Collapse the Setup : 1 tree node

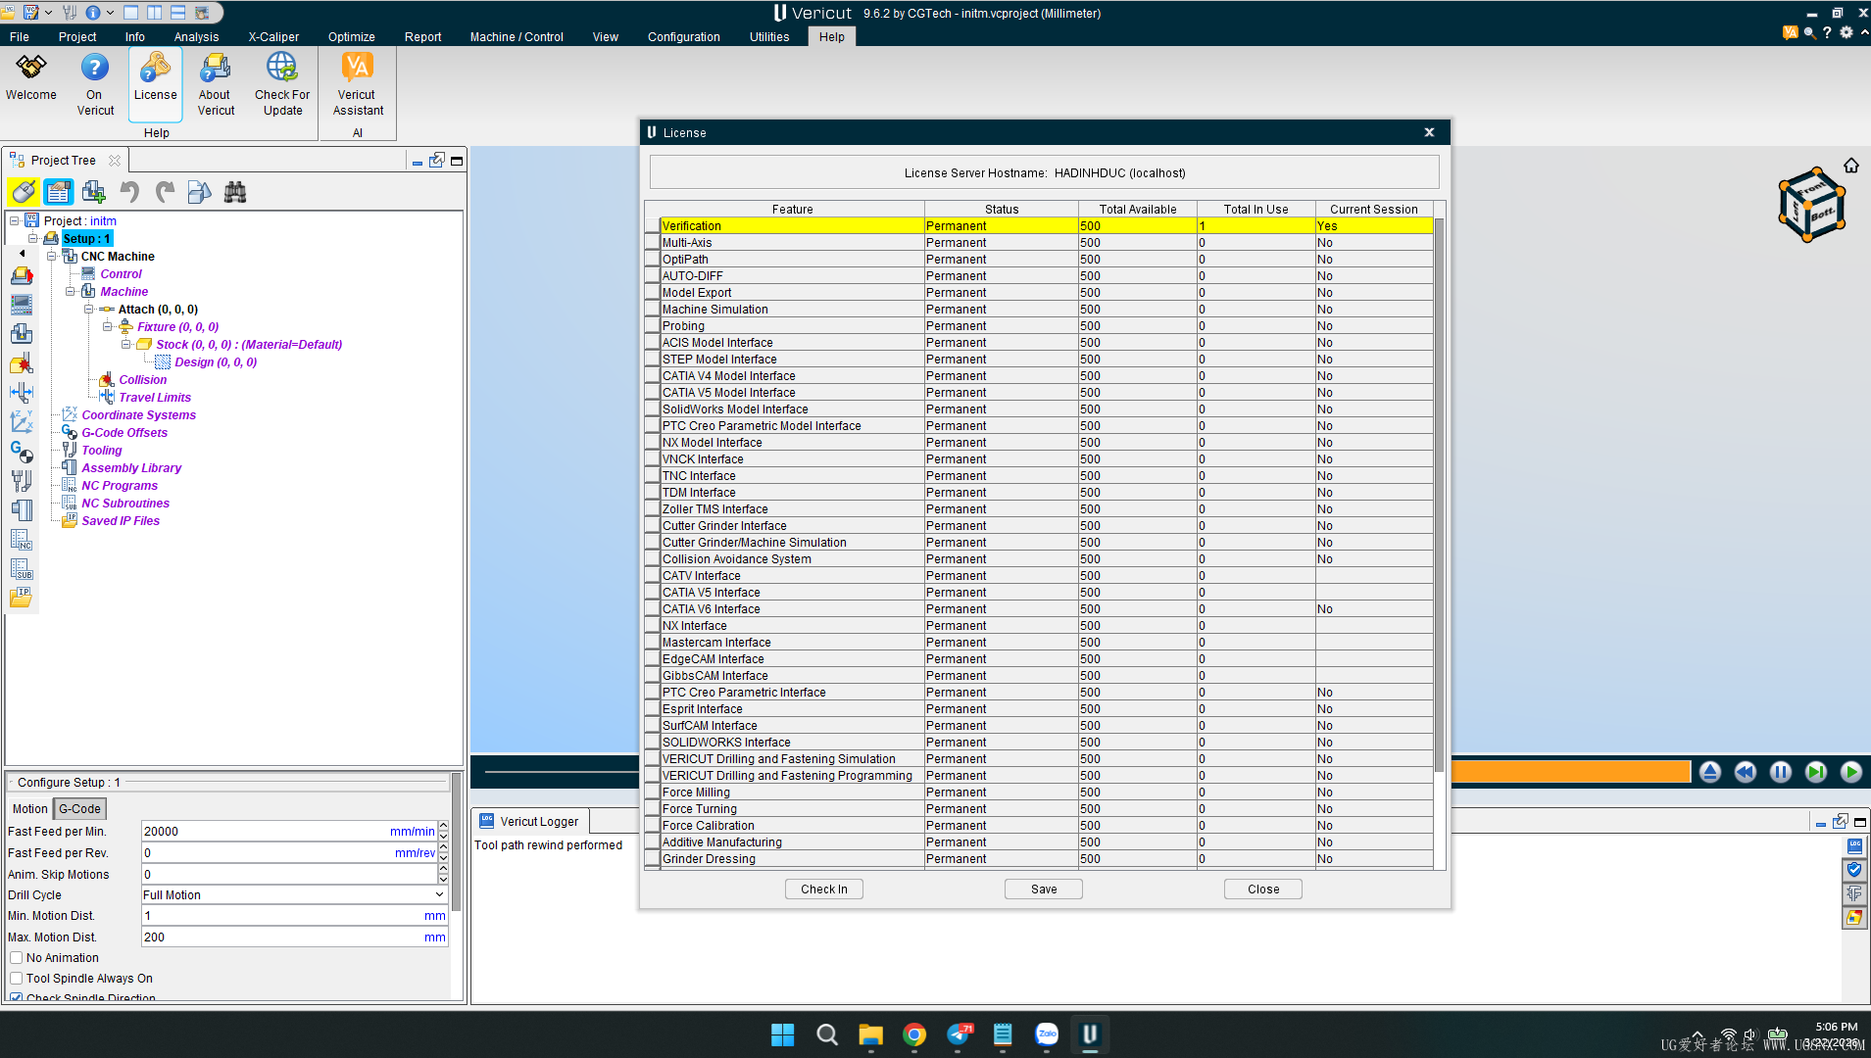[x=33, y=239]
